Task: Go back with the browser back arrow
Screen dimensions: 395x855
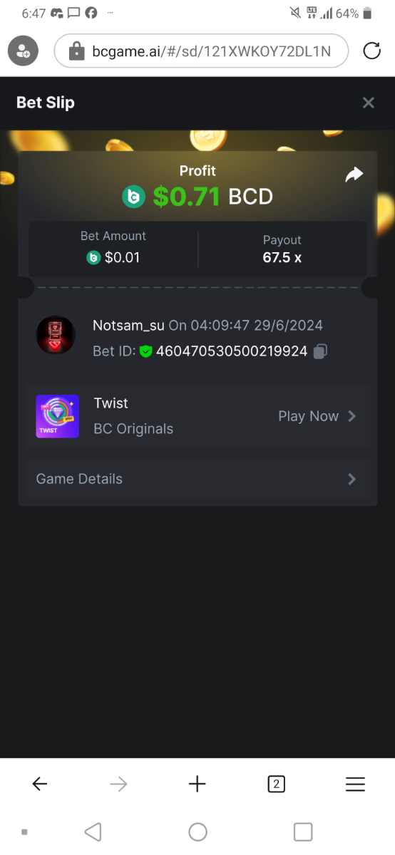Action: pos(40,784)
